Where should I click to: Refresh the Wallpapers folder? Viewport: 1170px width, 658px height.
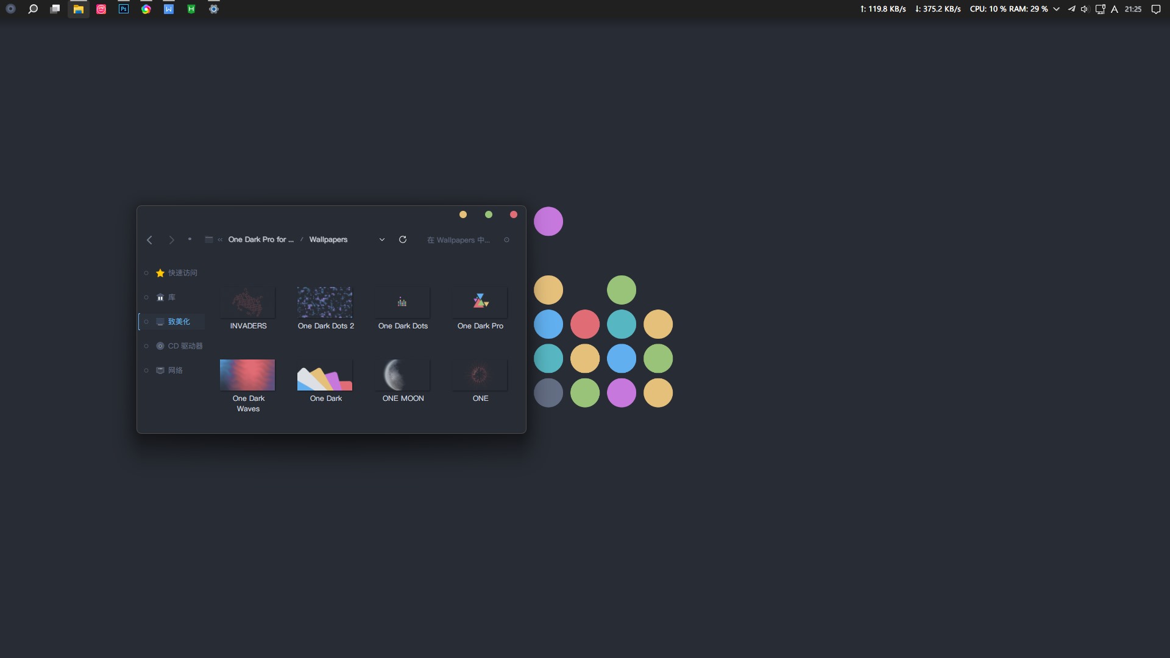[x=403, y=239]
